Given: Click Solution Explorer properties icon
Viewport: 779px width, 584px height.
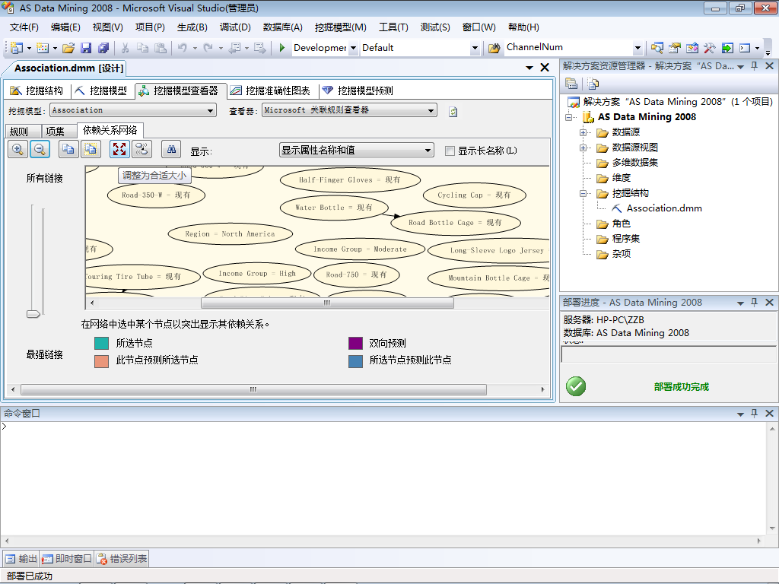Looking at the screenshot, I should point(571,84).
